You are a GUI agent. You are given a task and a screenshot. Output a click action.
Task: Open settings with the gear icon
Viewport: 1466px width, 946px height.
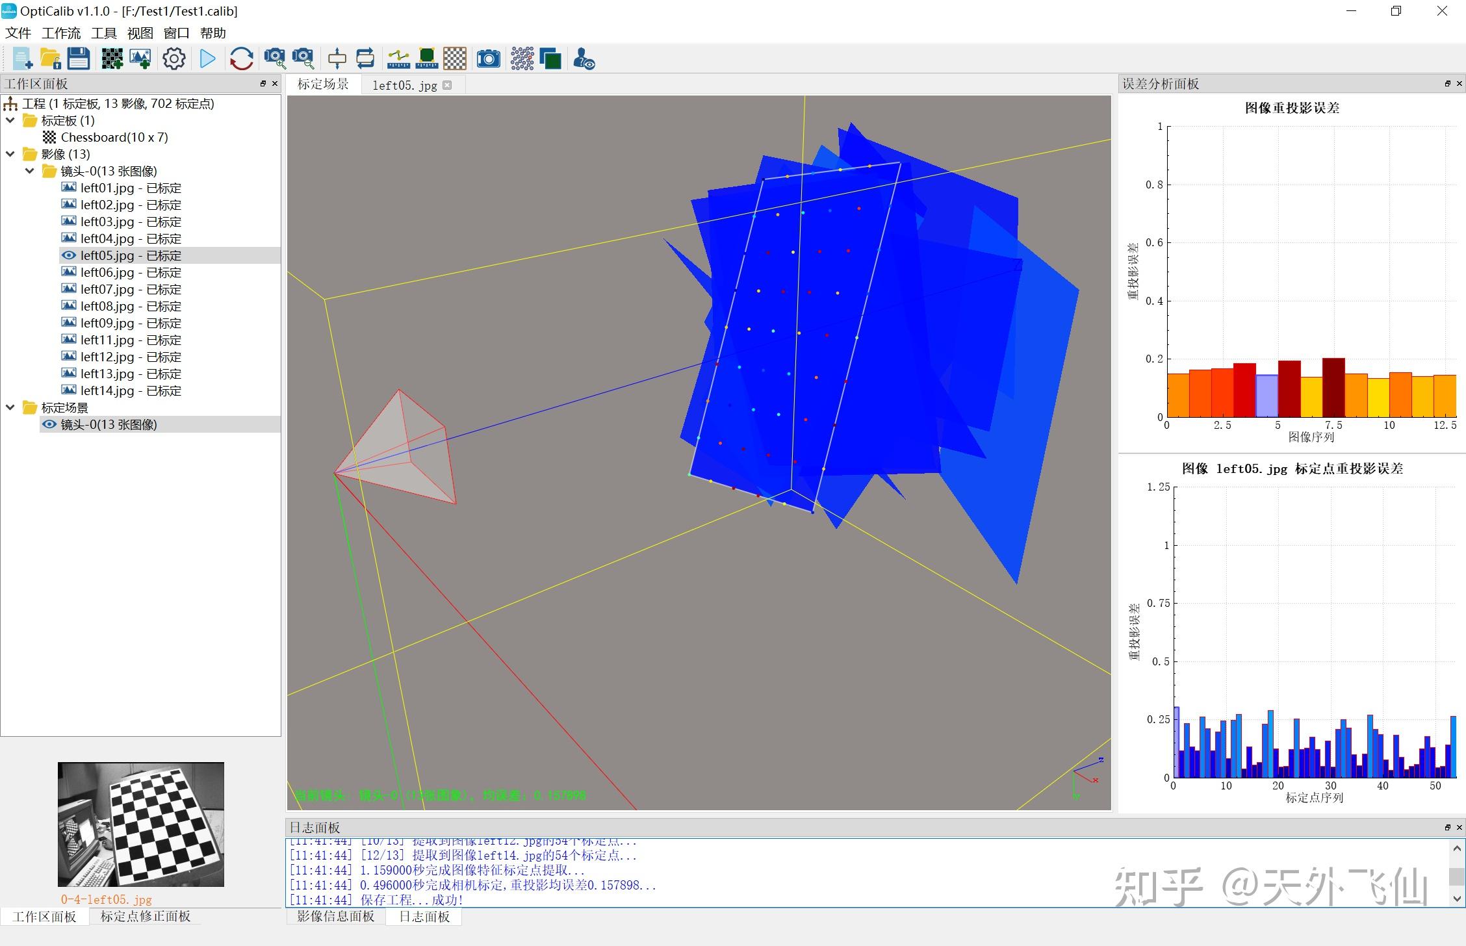[x=174, y=59]
